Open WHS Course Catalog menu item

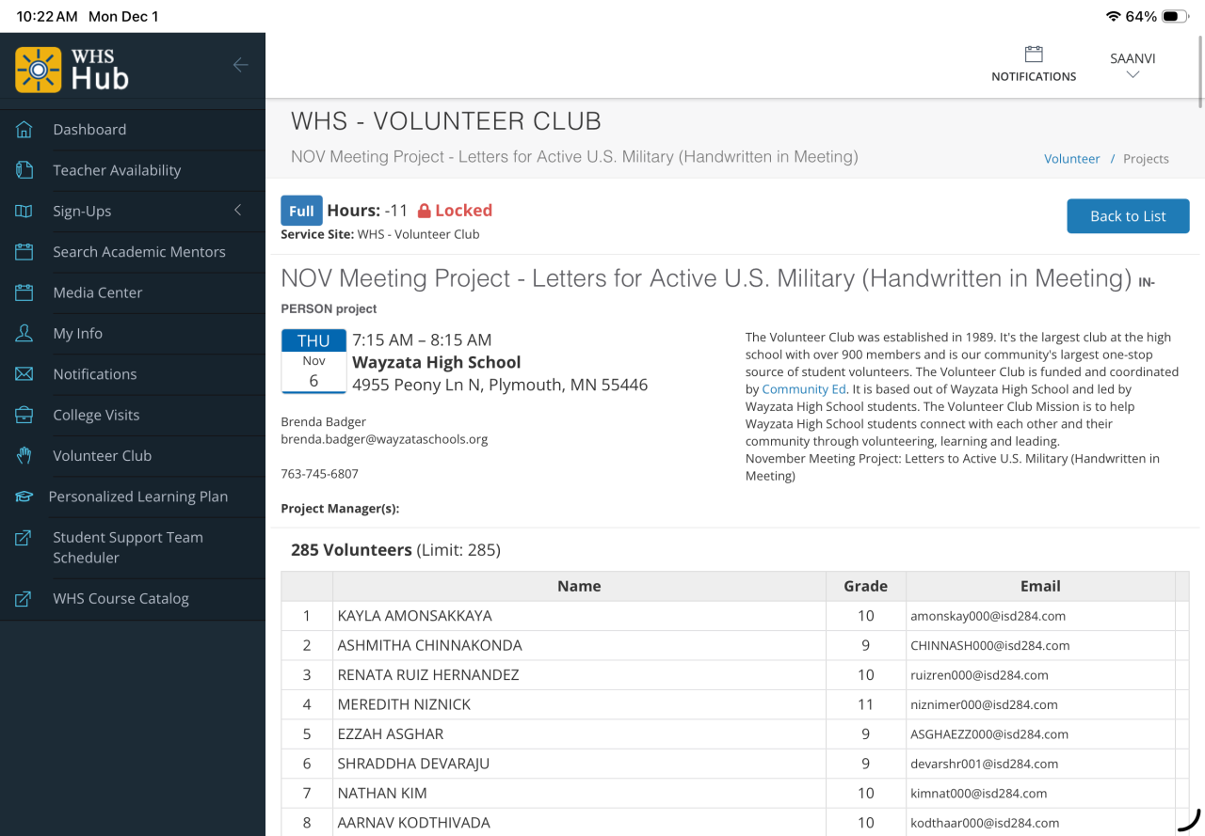[x=120, y=598]
